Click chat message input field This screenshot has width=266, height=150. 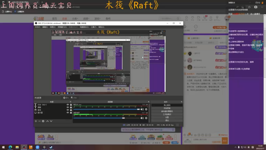[x=206, y=141]
